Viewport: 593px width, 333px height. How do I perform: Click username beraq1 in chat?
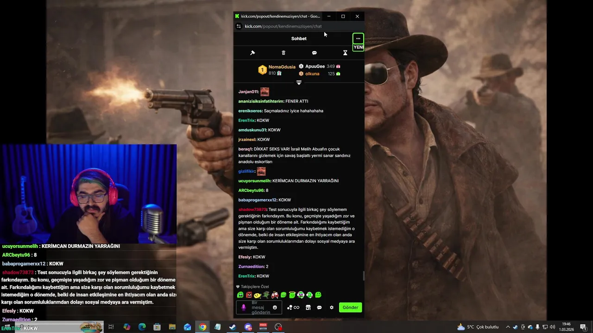point(245,149)
